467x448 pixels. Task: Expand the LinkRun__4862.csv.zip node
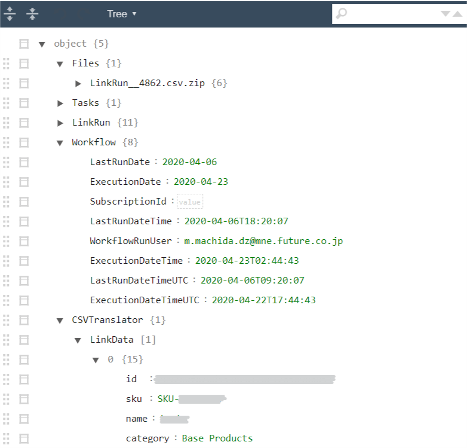point(78,84)
